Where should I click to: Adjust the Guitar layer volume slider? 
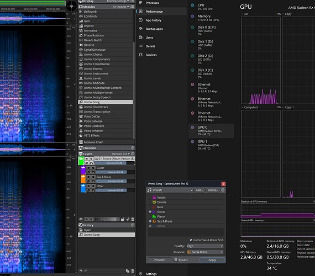tap(115, 172)
